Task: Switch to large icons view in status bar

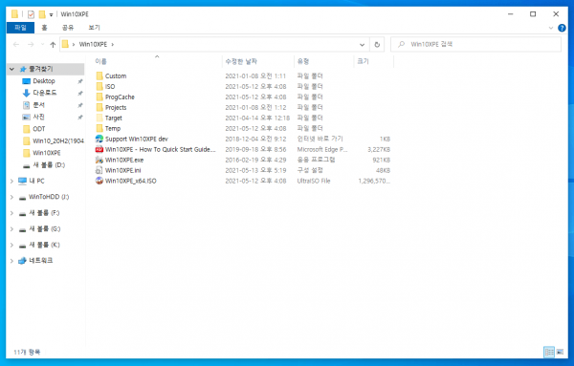Action: [560, 352]
